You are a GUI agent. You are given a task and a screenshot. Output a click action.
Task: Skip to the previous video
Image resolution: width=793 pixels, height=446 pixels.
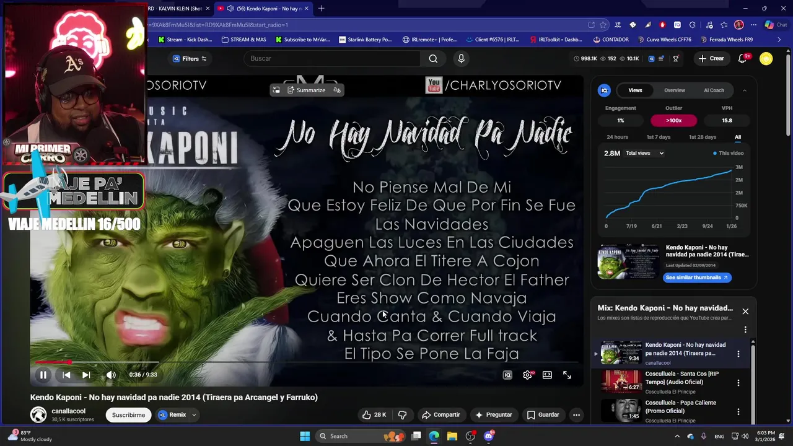(x=66, y=375)
